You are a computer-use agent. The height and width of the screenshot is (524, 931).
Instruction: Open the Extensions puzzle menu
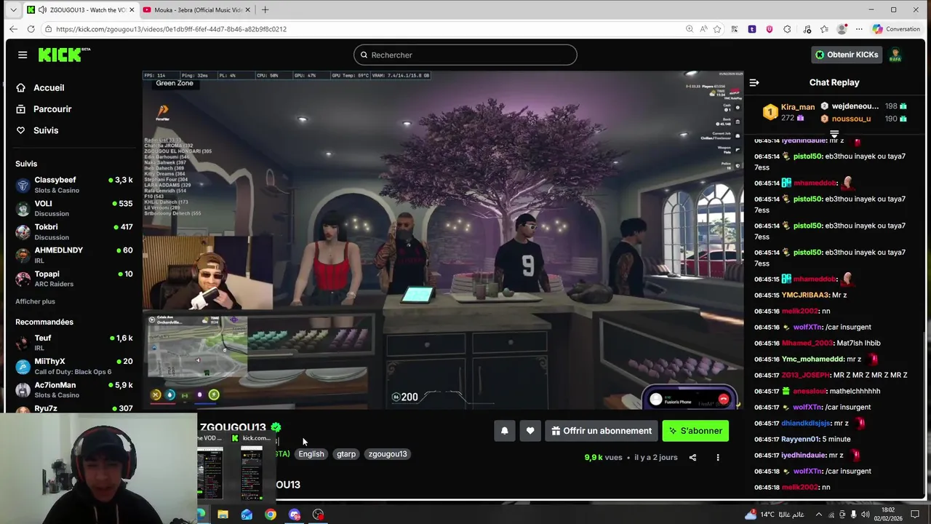click(787, 29)
